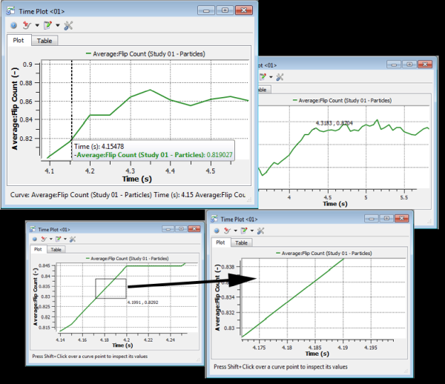
Task: Click the red curve icon in the top-left Time Plot toolbar
Action: point(27,25)
